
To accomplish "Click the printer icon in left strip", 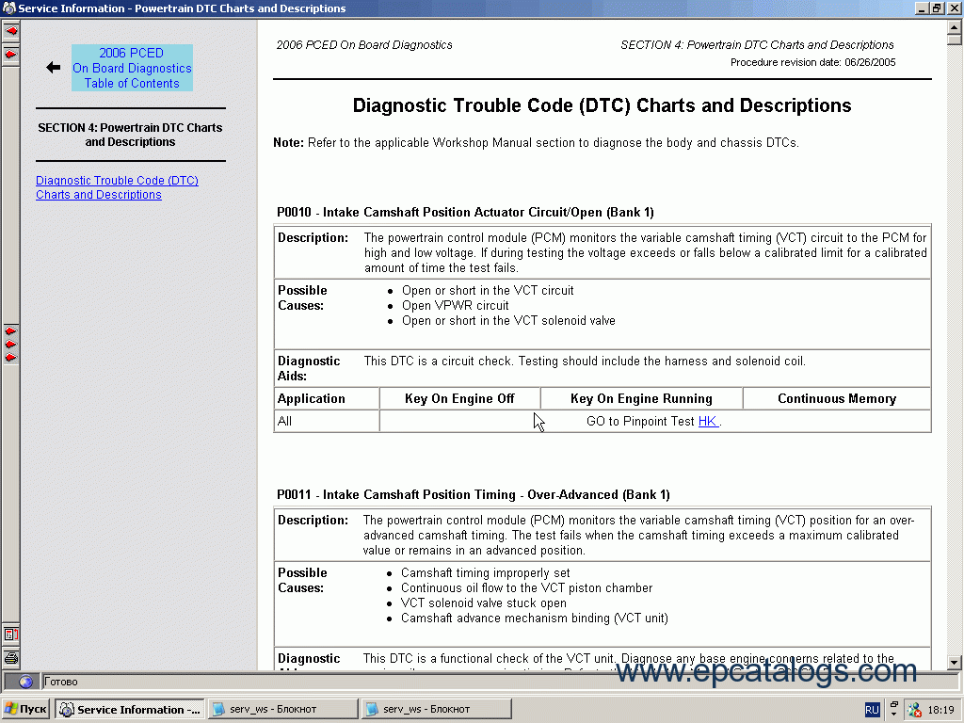I will tap(11, 658).
